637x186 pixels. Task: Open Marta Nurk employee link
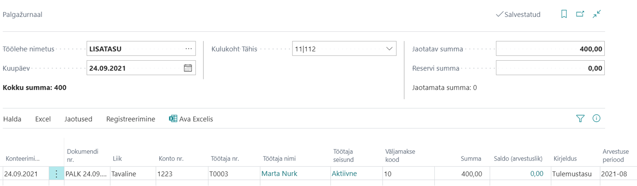pyautogui.click(x=279, y=174)
